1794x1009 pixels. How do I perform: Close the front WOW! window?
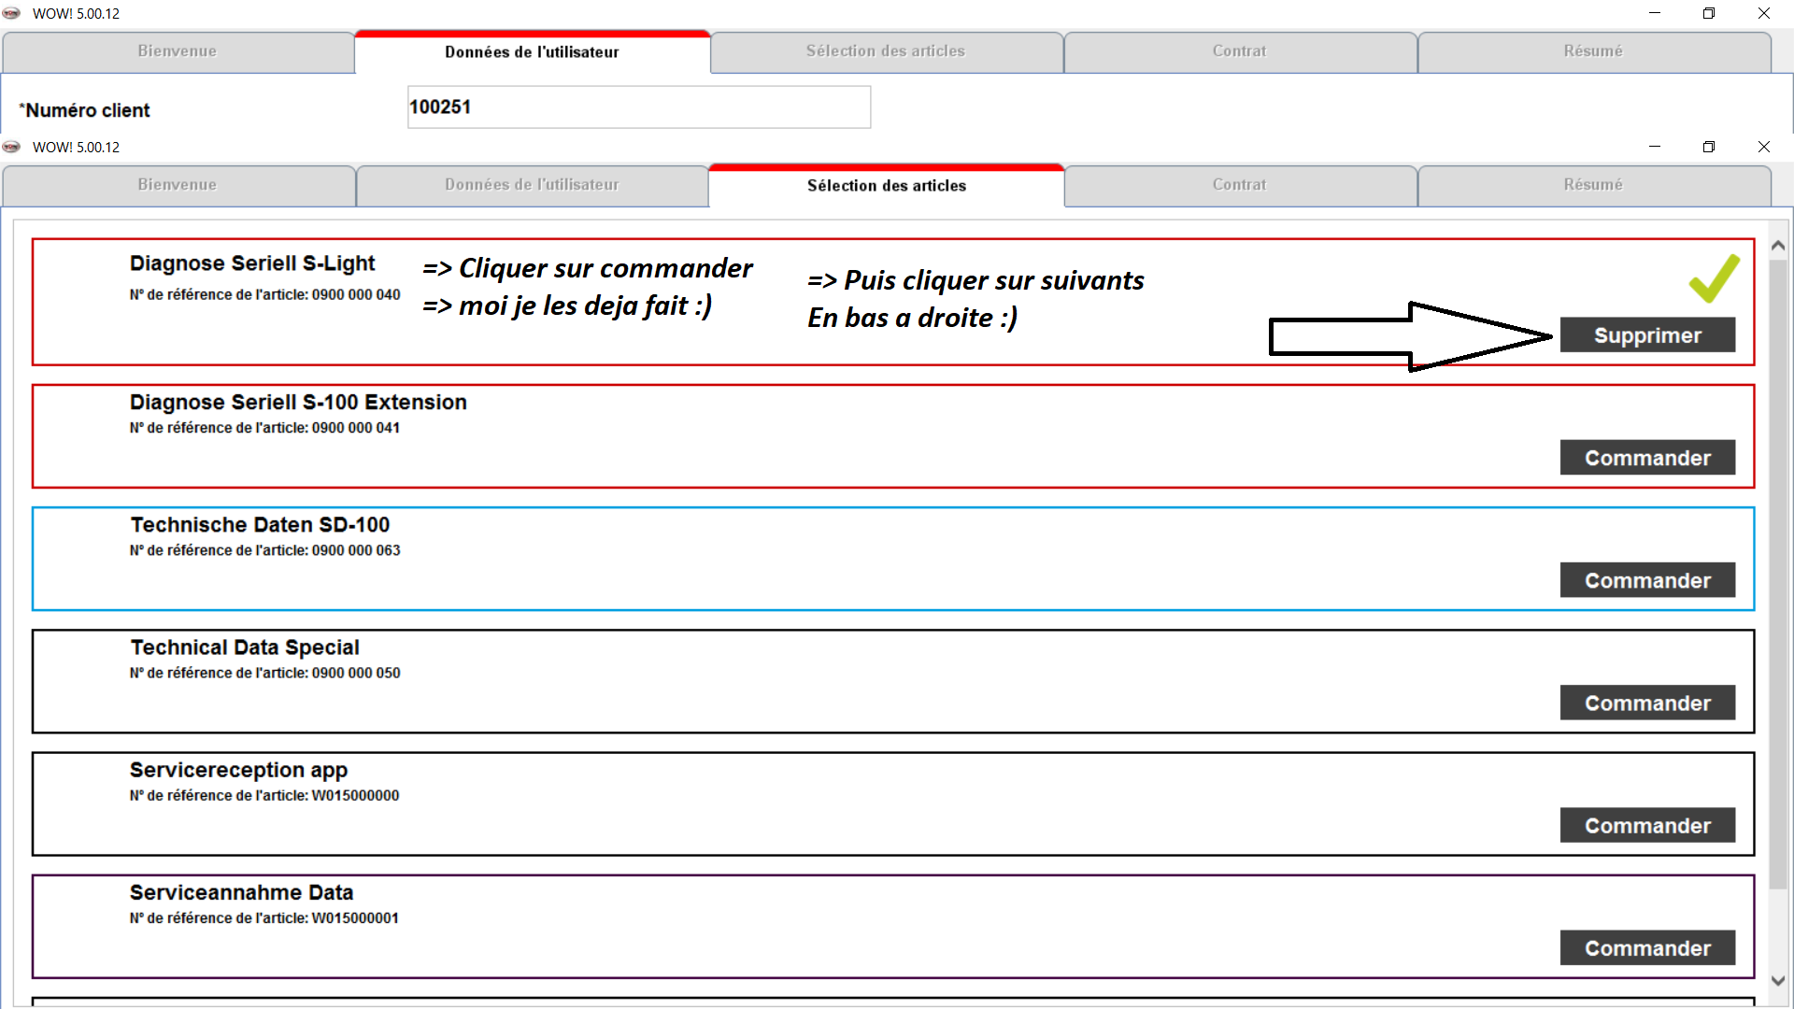1764,147
